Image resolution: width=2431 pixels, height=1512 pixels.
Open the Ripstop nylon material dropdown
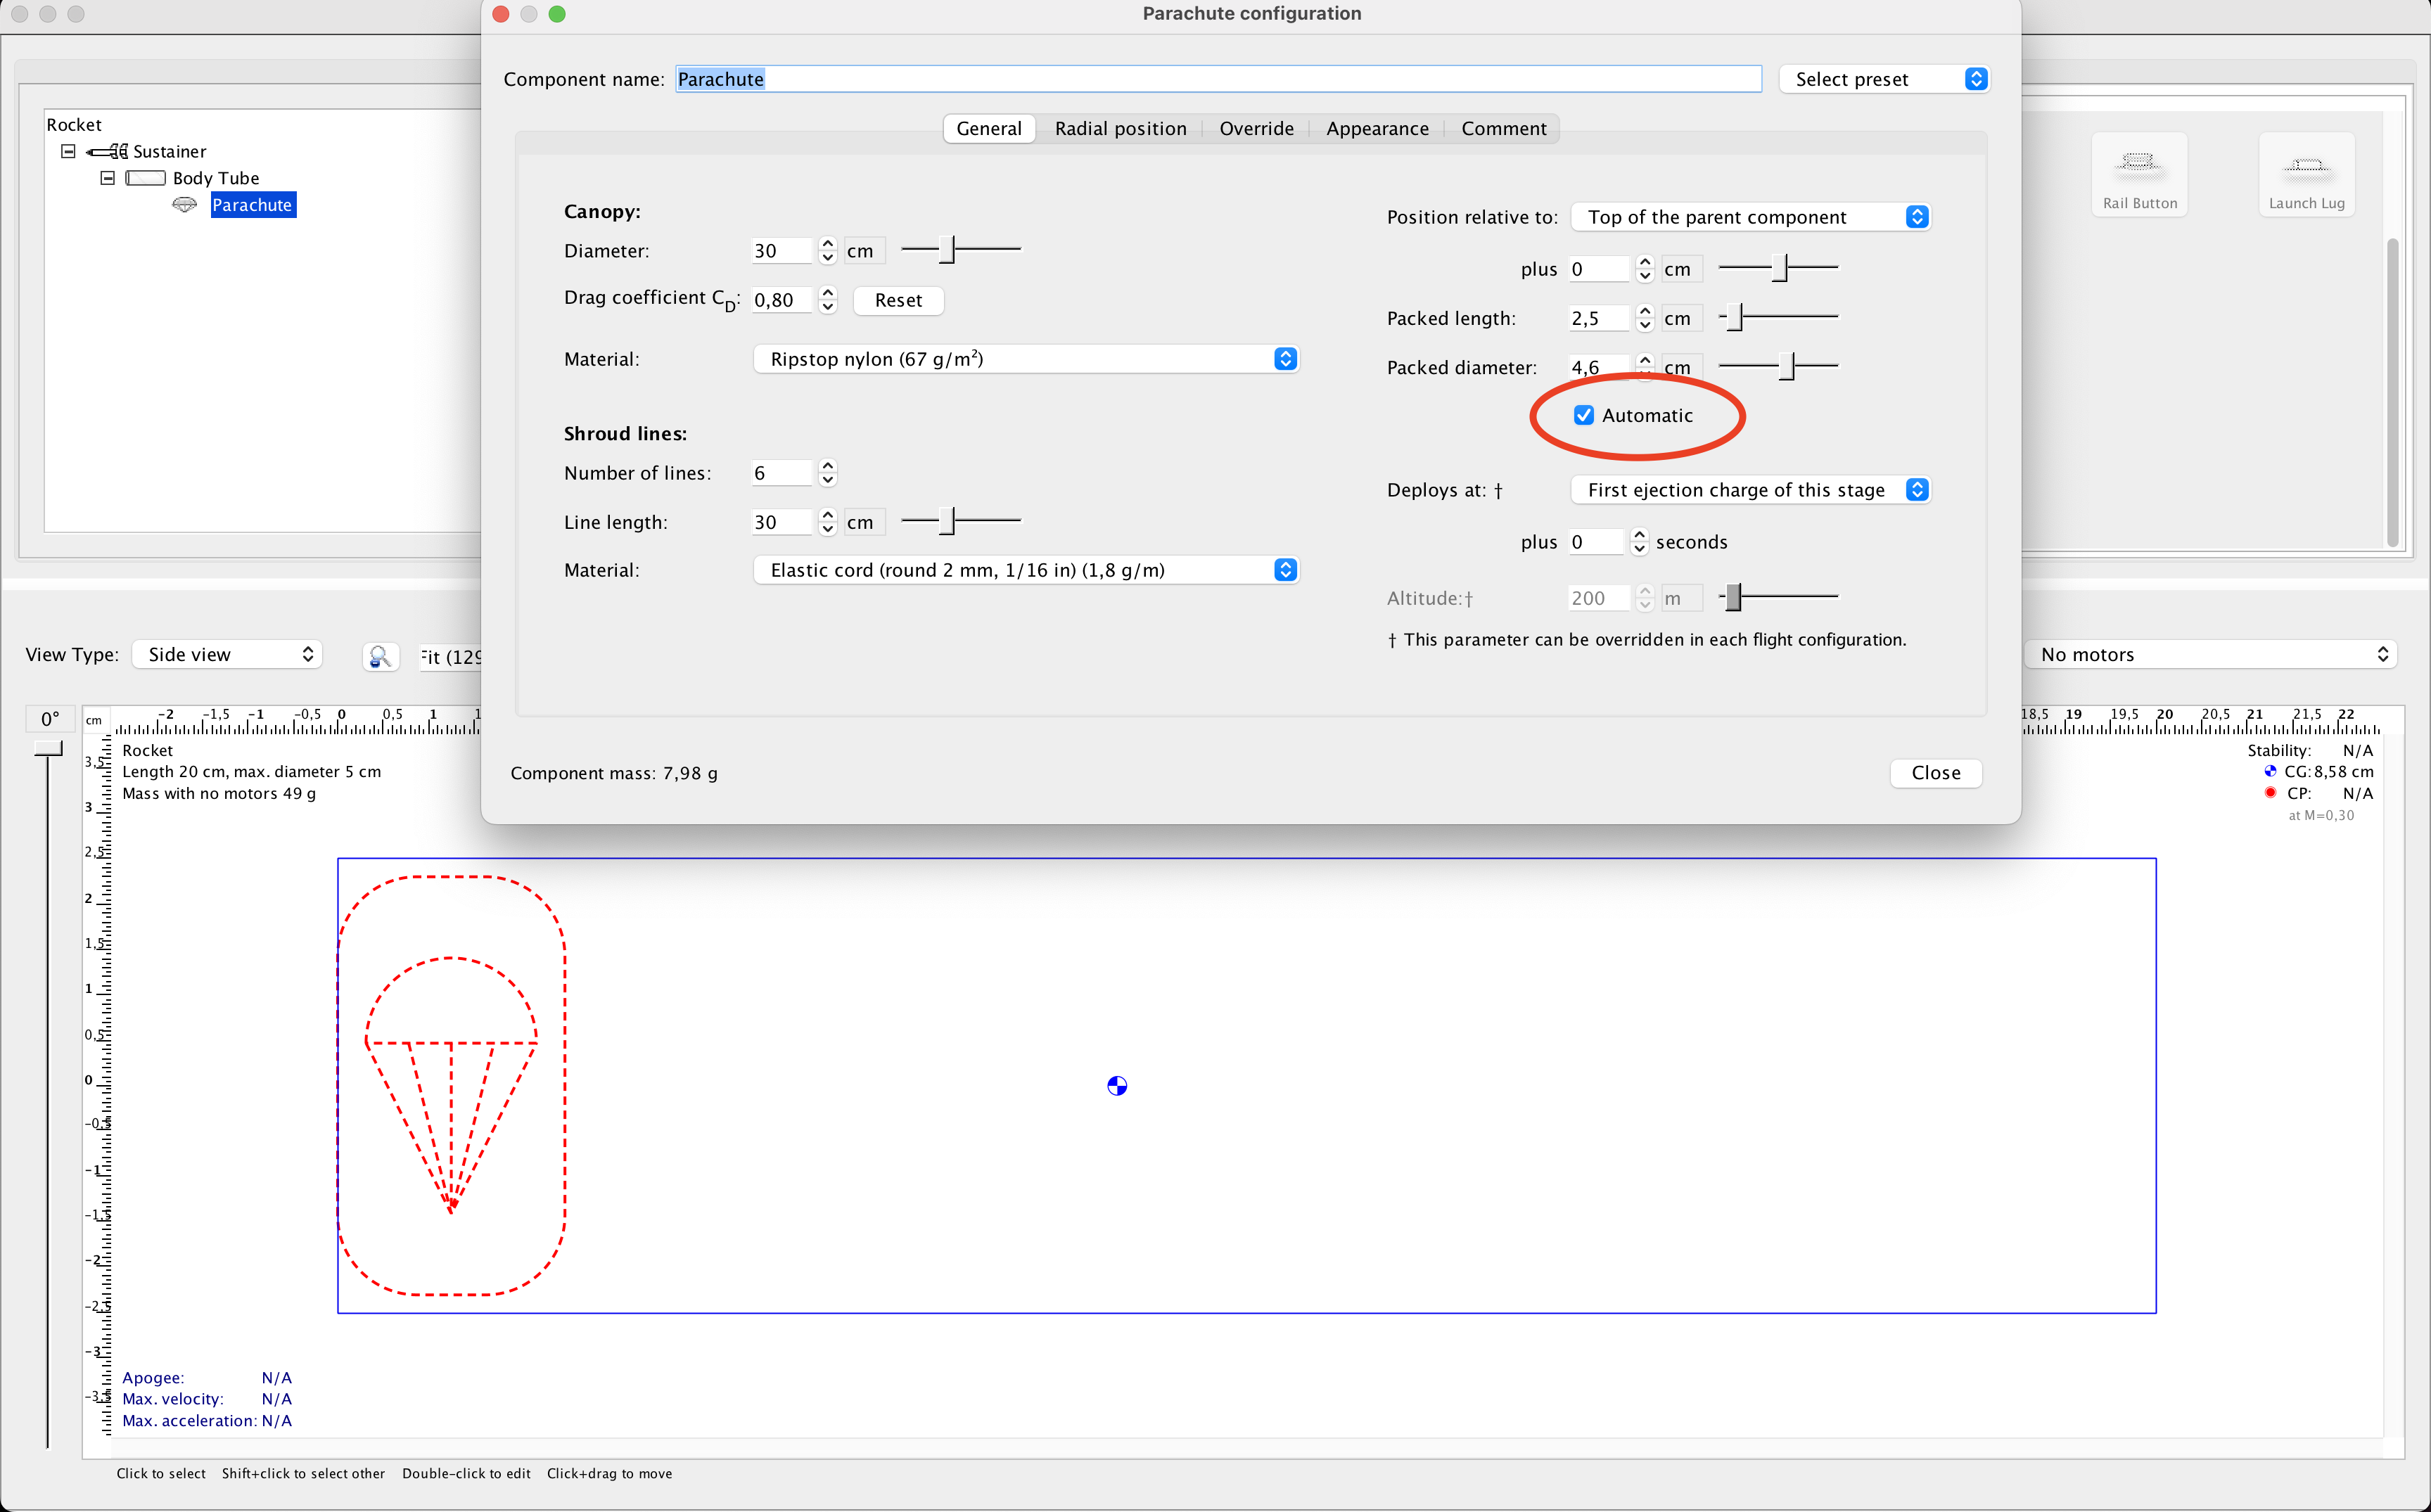tap(1025, 358)
